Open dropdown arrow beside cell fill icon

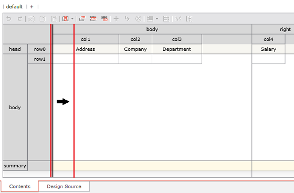pos(157,19)
